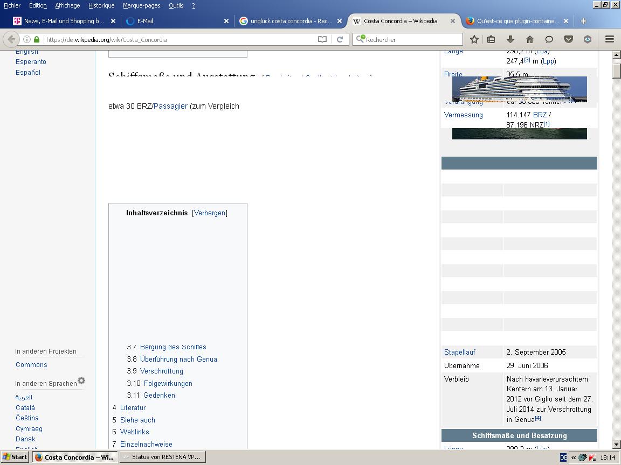Screen dimensions: 621x465
Task: Open language settings gear in sidebar
Action: (x=81, y=381)
